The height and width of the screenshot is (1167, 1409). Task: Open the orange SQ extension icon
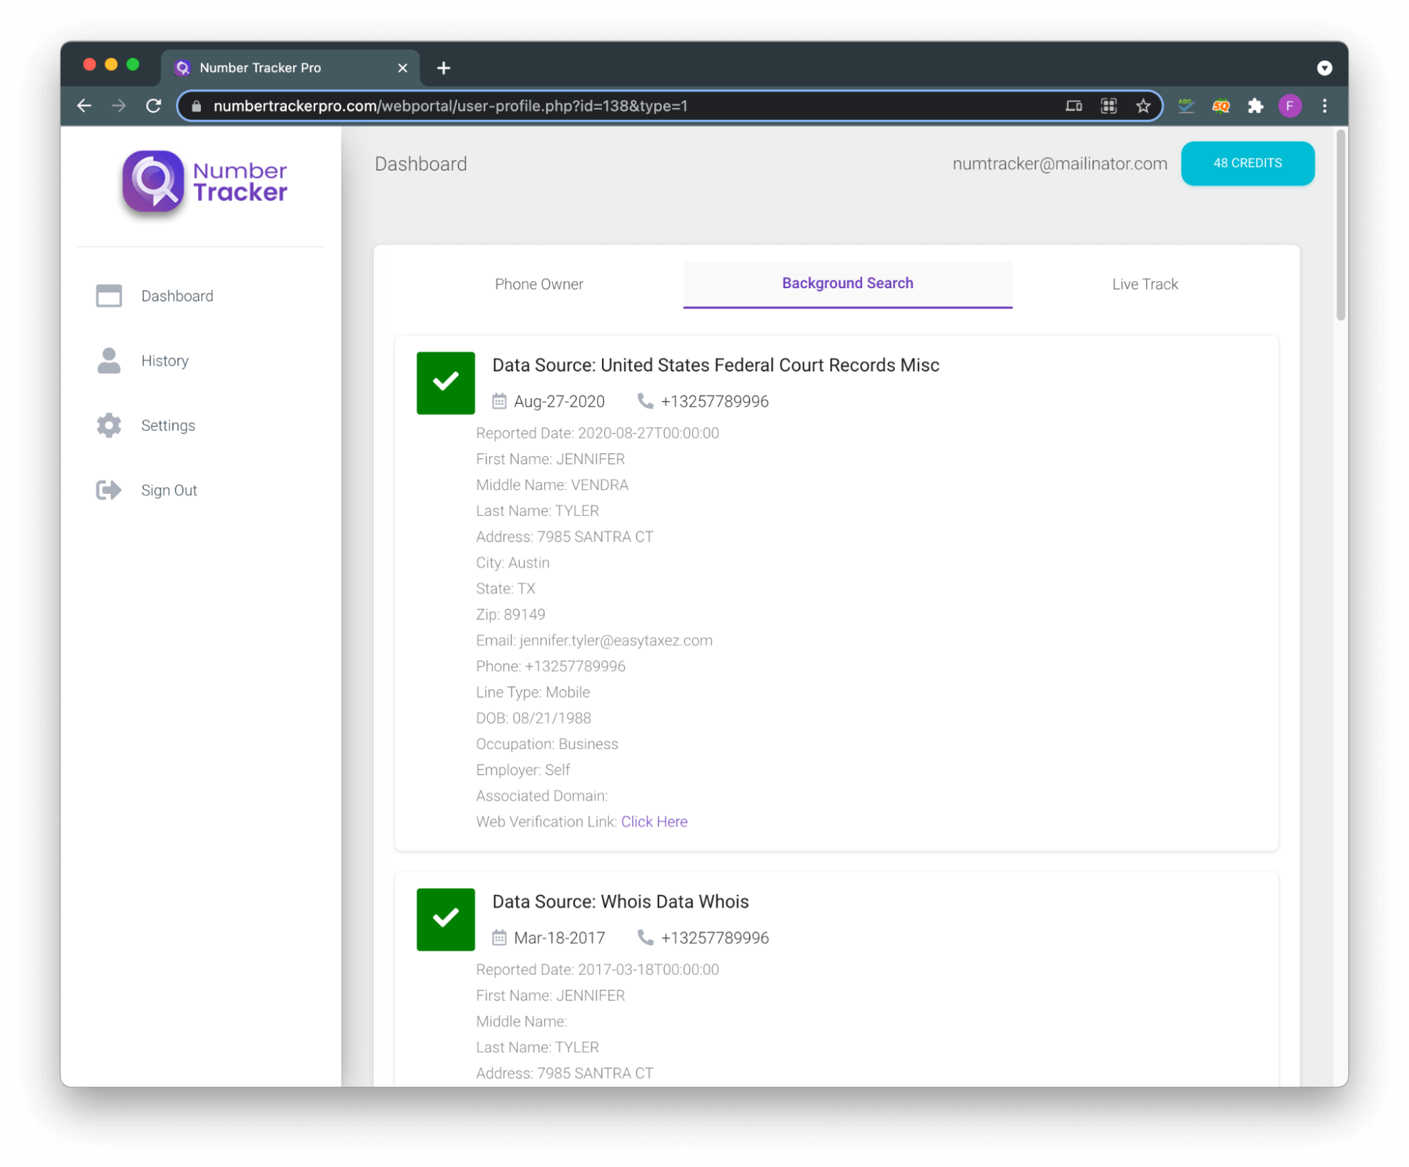click(x=1220, y=106)
